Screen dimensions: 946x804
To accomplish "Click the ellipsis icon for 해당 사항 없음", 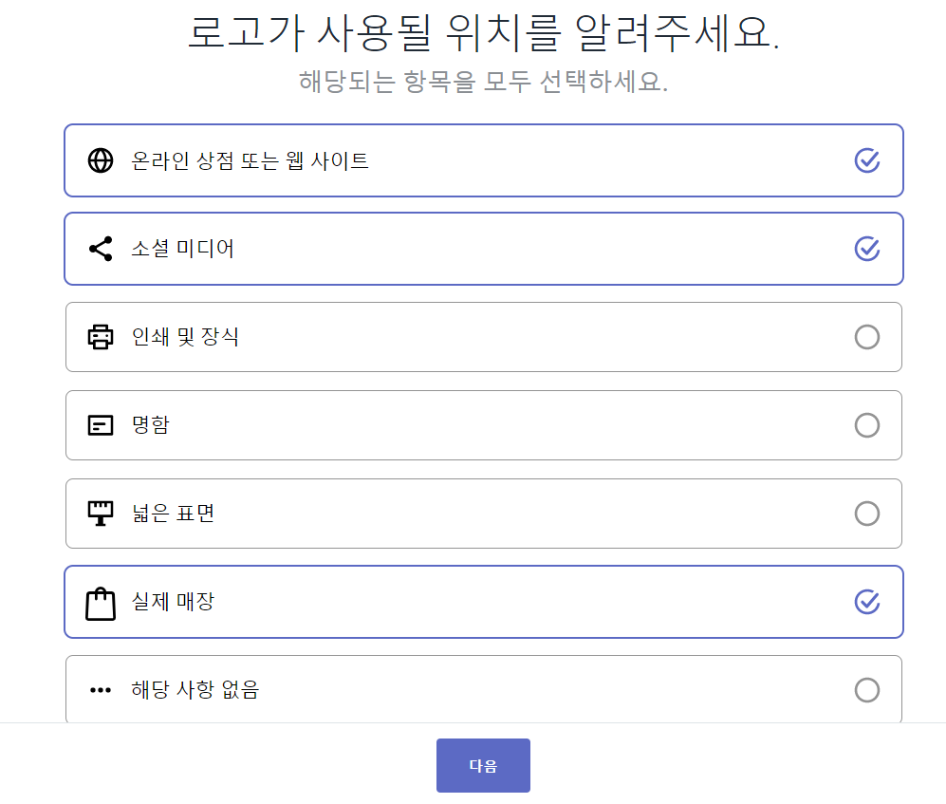I will pyautogui.click(x=101, y=690).
